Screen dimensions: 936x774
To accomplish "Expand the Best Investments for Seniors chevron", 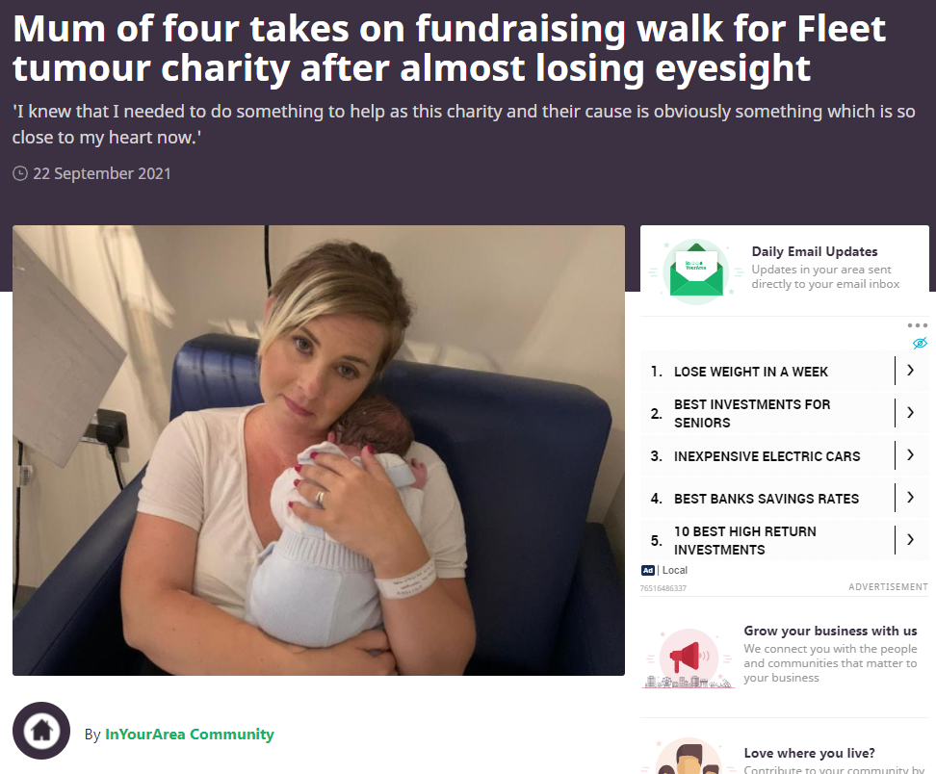I will pos(910,412).
